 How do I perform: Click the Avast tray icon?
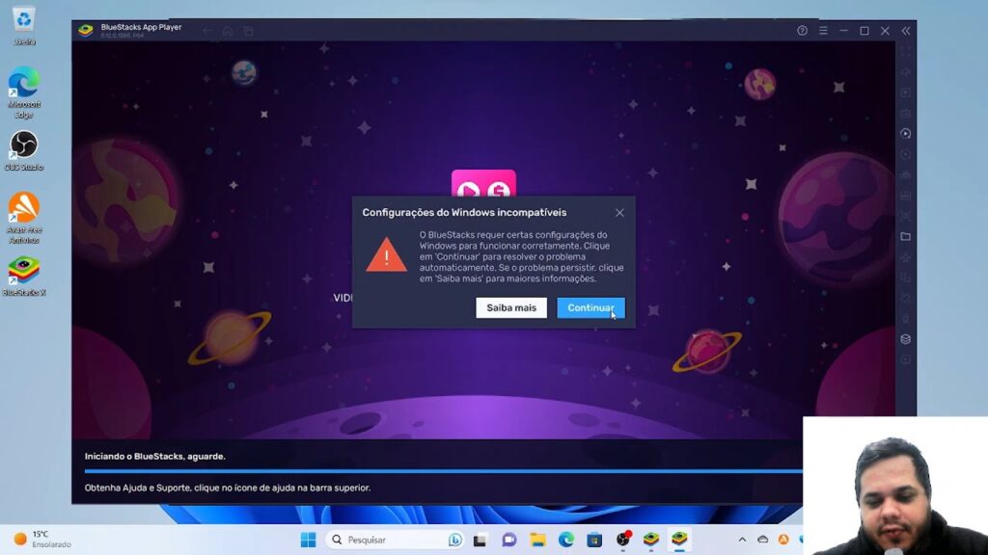coord(783,540)
